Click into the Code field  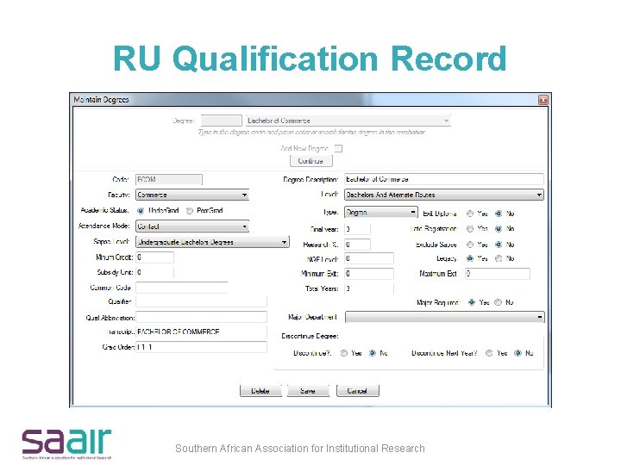tap(169, 179)
